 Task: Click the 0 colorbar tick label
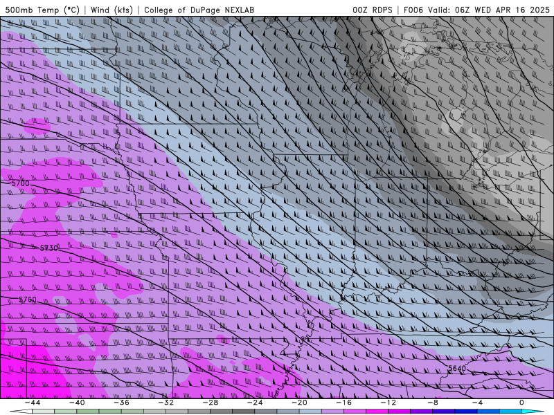522,403
